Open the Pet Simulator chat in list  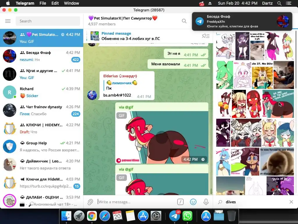pos(42,38)
